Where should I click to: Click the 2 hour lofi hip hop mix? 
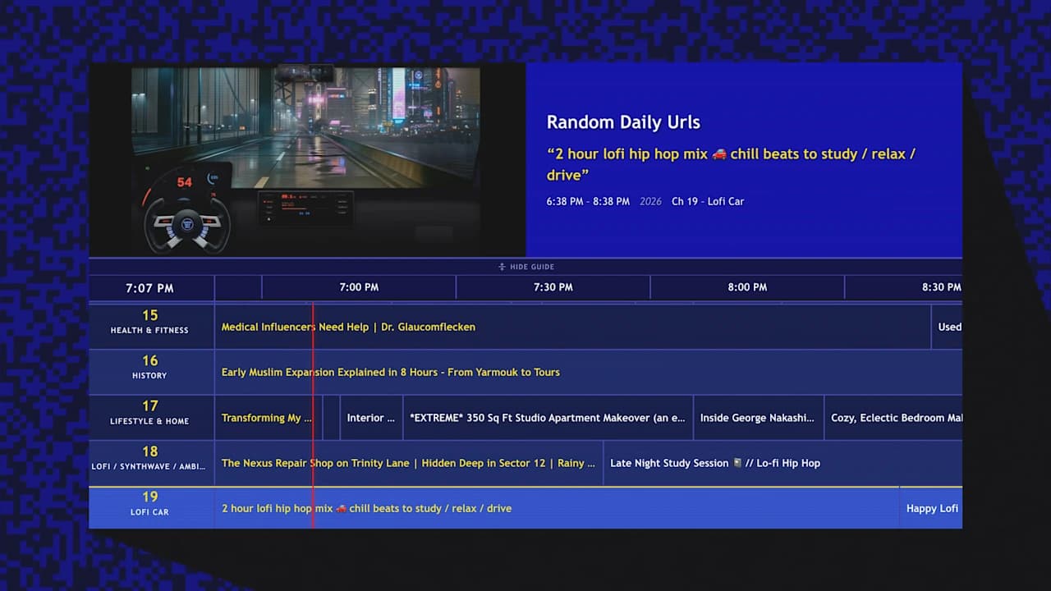click(x=367, y=508)
